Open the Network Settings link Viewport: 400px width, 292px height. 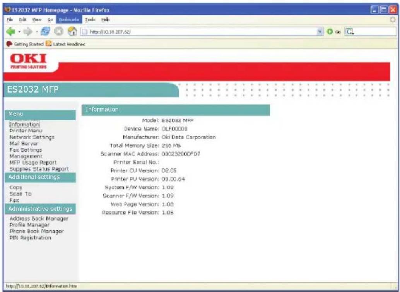click(32, 137)
